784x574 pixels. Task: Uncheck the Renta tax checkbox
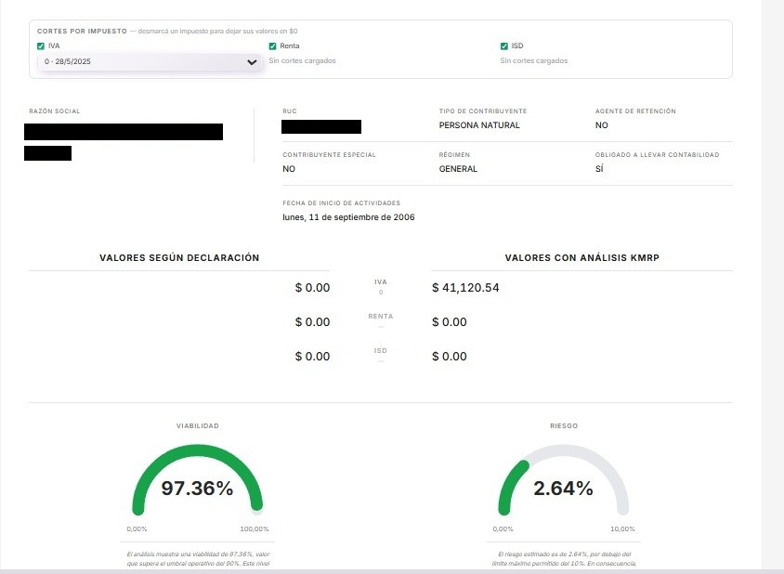(x=272, y=46)
